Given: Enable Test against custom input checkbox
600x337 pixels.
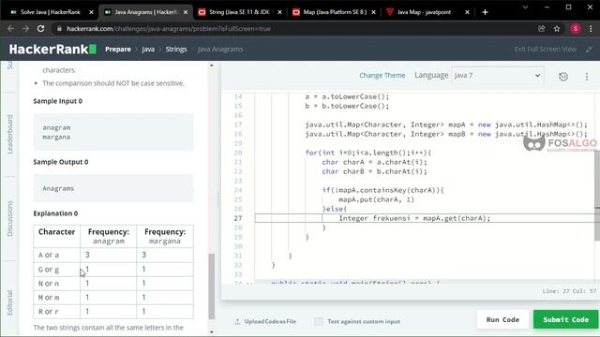Looking at the screenshot, I should (x=319, y=321).
